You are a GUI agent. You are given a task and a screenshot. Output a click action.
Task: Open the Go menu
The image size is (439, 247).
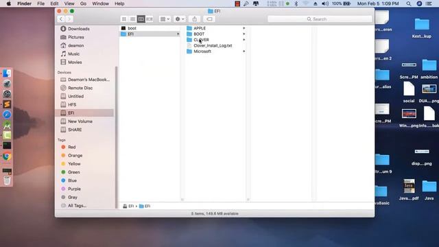pos(83,3)
